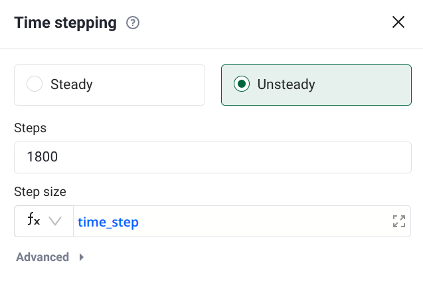Image resolution: width=423 pixels, height=293 pixels.
Task: Expand the Step size expression editor icon
Action: (399, 222)
